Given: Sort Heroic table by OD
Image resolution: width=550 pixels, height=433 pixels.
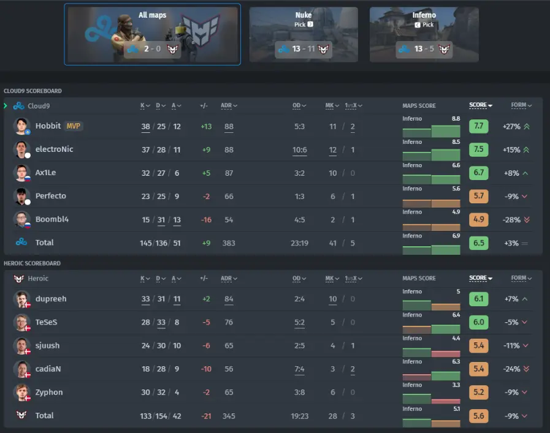Looking at the screenshot, I should (x=299, y=279).
